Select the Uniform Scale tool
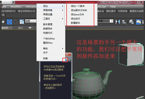Viewport: 145px width, 99px height. click(x=22, y=22)
